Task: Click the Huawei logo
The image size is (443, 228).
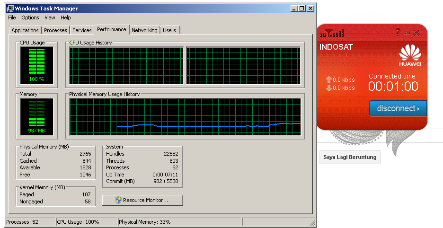Action: (410, 55)
